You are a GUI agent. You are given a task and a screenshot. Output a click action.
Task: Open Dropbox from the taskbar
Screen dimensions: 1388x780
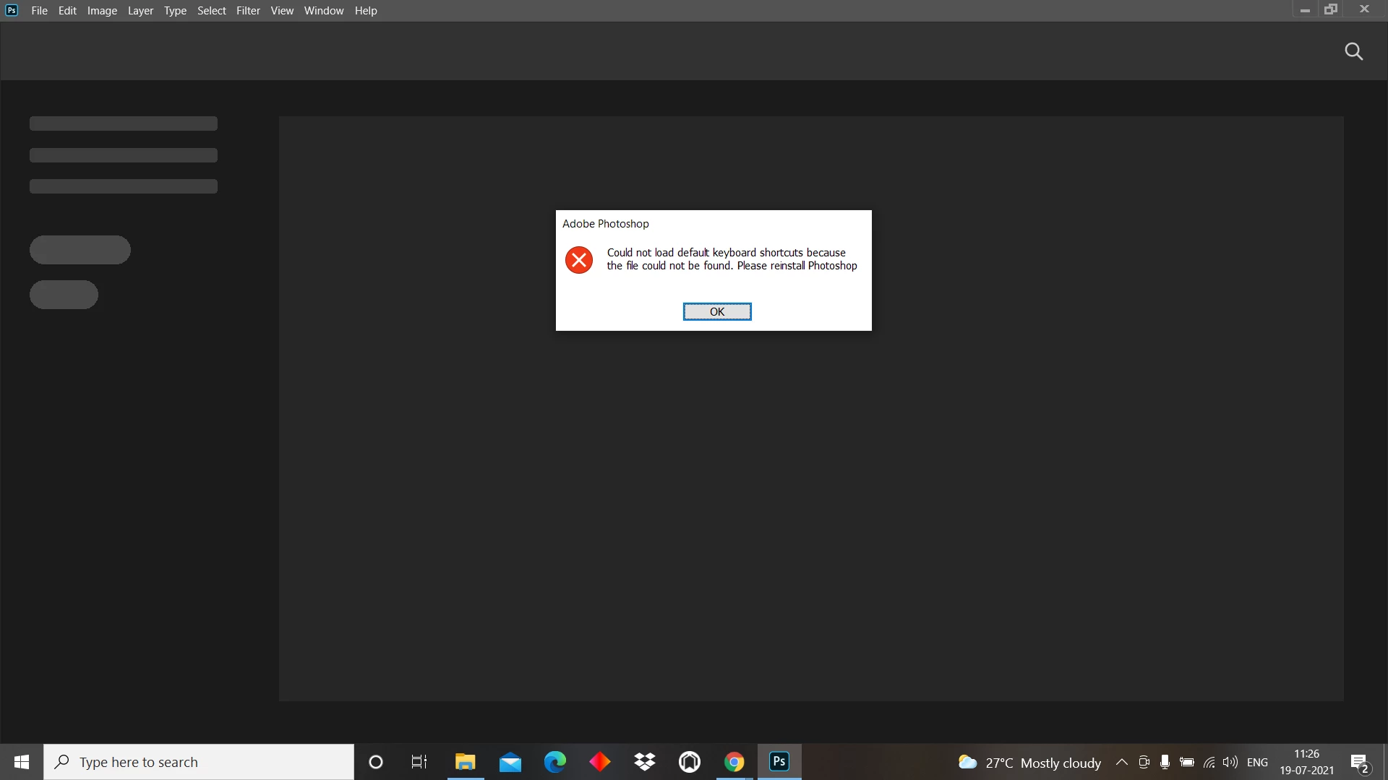point(644,762)
